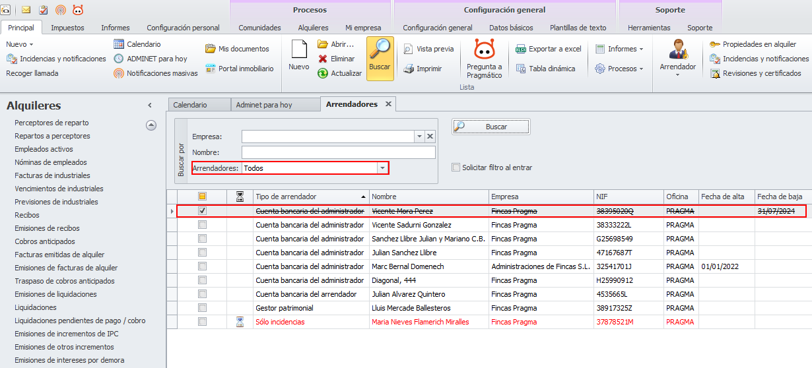The height and width of the screenshot is (368, 812).
Task: Open Incidencias y notificaciones on ribbon left
Action: 56,59
